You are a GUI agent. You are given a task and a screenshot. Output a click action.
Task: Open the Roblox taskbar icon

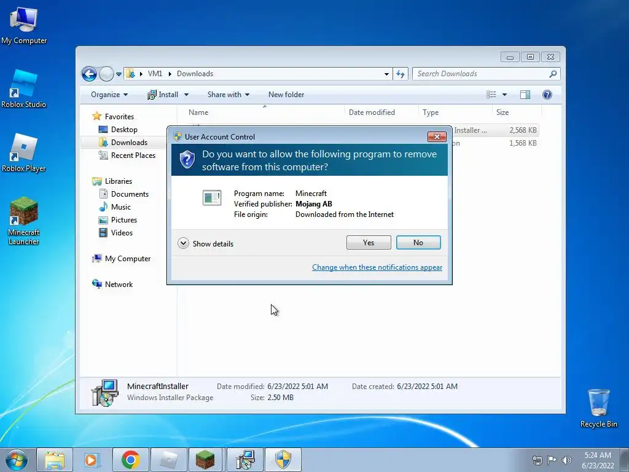click(x=168, y=460)
